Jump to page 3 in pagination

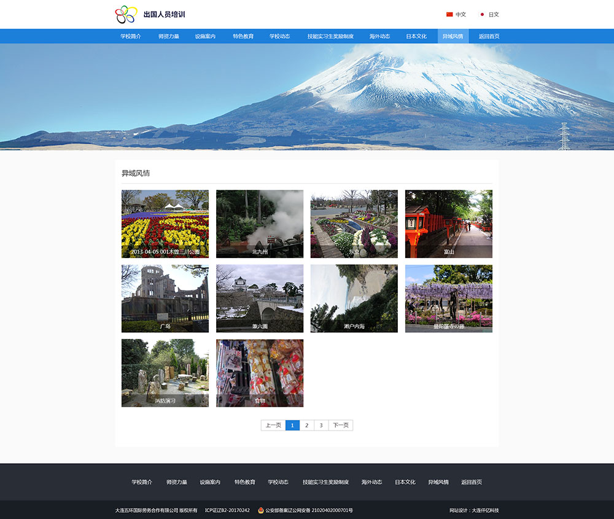tap(321, 425)
